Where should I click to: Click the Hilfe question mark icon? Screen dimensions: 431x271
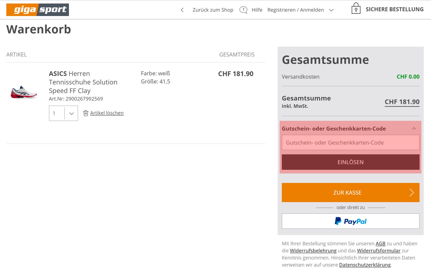tap(243, 10)
